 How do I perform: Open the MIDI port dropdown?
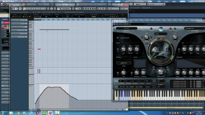coord(161,81)
